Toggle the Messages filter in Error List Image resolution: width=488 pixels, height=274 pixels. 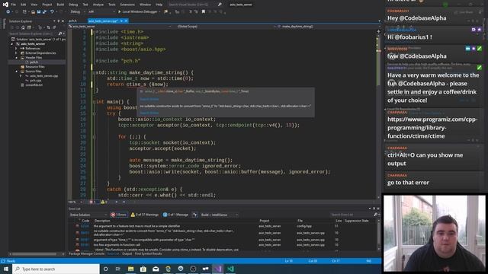[176, 215]
